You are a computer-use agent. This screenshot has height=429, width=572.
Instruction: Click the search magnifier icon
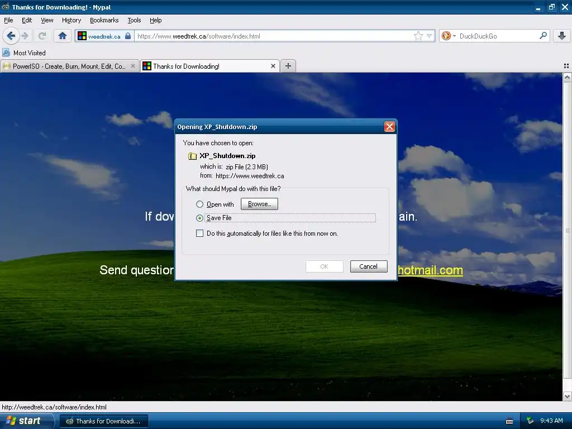coord(543,35)
